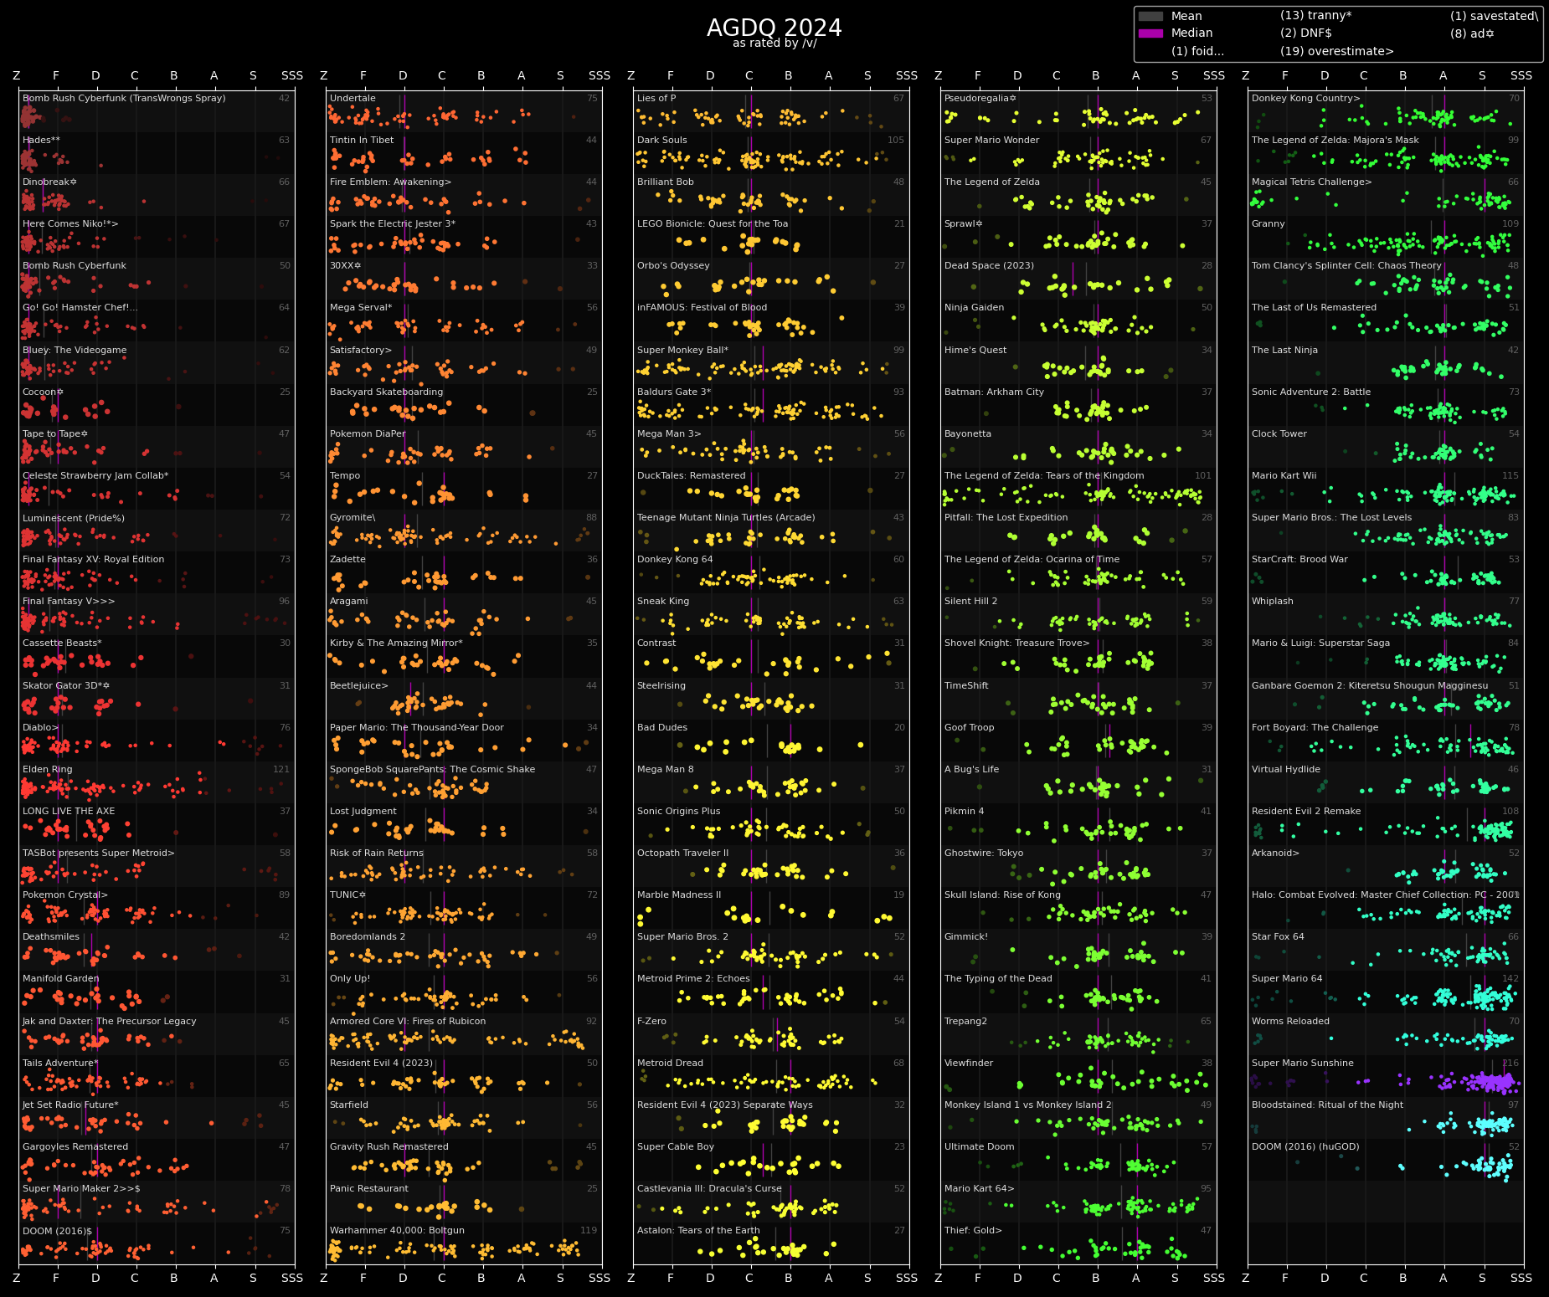Click the "Marble Madness II" label

(x=679, y=895)
